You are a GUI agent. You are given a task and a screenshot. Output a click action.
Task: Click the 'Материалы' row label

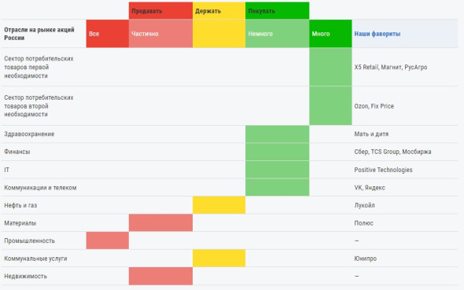(x=20, y=223)
